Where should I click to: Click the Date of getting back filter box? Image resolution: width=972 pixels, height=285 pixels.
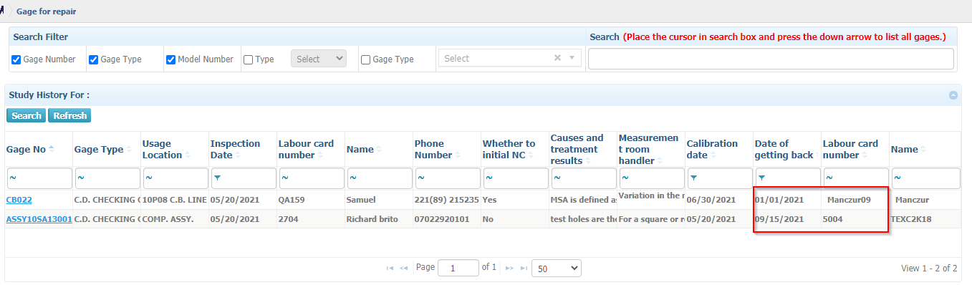click(788, 178)
